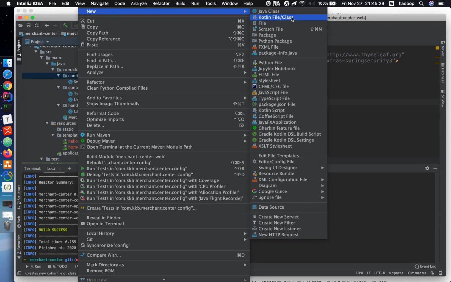Select Reveal in Finder

[x=164, y=218]
